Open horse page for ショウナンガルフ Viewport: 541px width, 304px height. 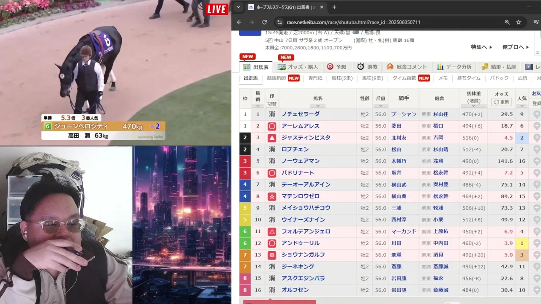303,255
